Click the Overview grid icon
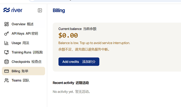The height and width of the screenshot is (107, 181). (x=7, y=24)
